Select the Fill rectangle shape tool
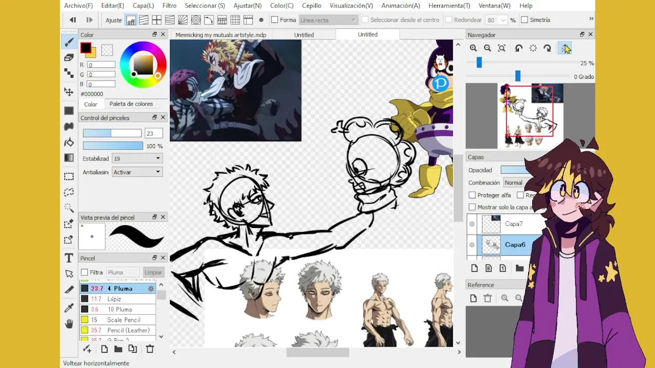655x368 pixels. (69, 110)
